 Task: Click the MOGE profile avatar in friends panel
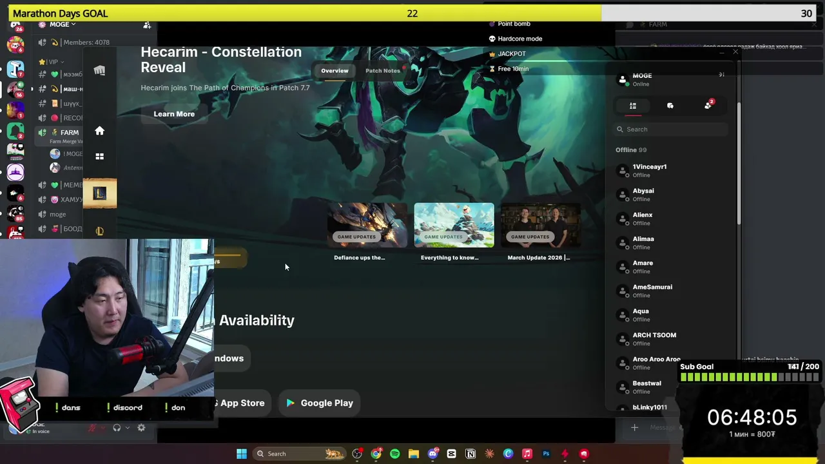[x=623, y=80]
